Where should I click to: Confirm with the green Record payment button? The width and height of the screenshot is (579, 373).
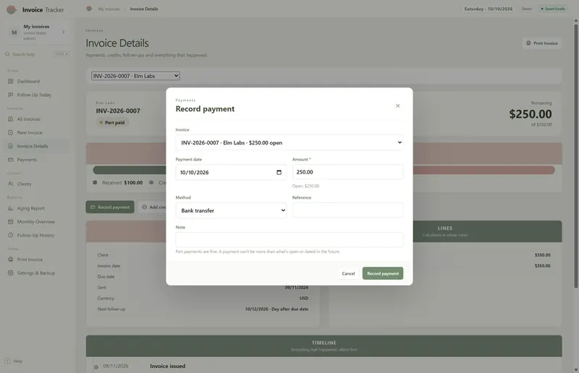[x=383, y=273]
